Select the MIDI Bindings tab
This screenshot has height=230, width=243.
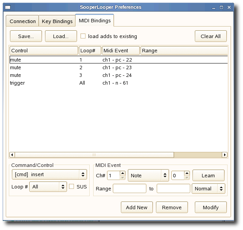click(95, 20)
